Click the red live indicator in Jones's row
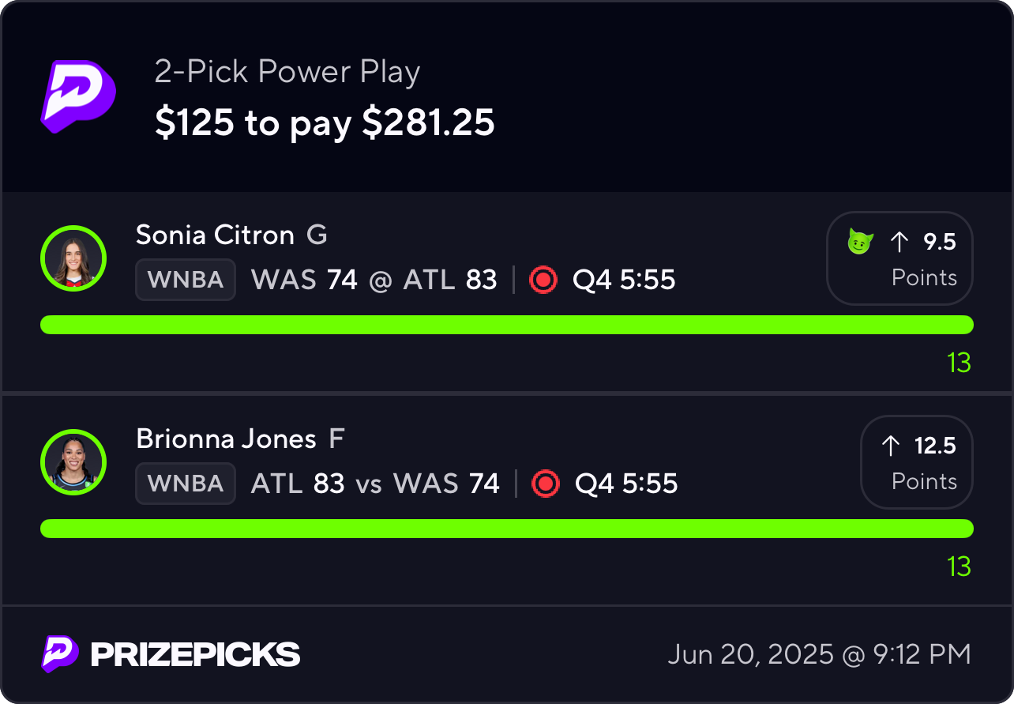 (x=546, y=484)
